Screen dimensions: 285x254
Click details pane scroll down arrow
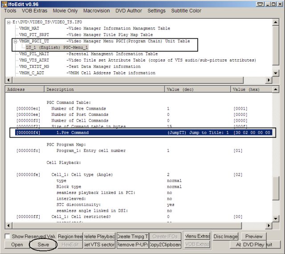pyautogui.click(x=276, y=219)
